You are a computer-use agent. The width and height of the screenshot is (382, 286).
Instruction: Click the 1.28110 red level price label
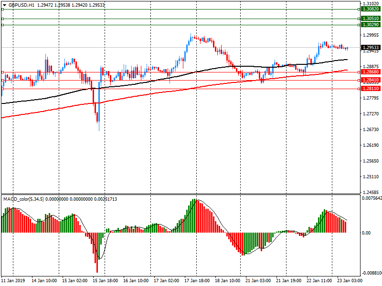click(x=371, y=89)
